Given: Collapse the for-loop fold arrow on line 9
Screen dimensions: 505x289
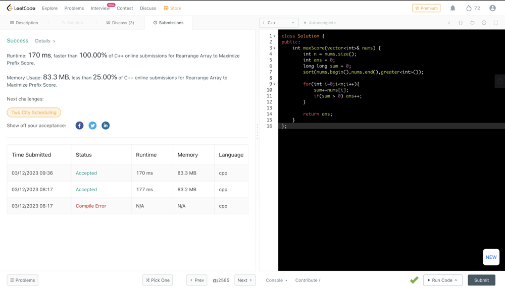Looking at the screenshot, I should pyautogui.click(x=274, y=84).
